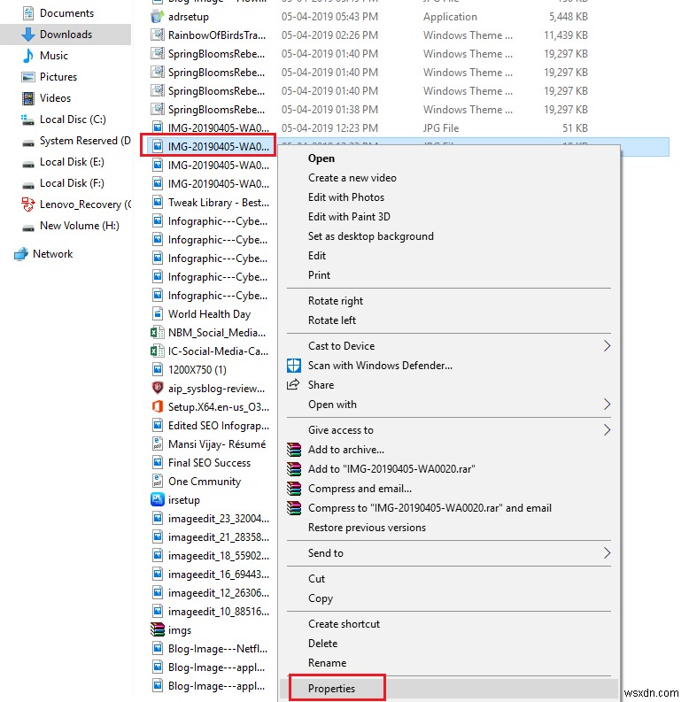
Task: Select the Final SEO Success file
Action: tap(209, 463)
